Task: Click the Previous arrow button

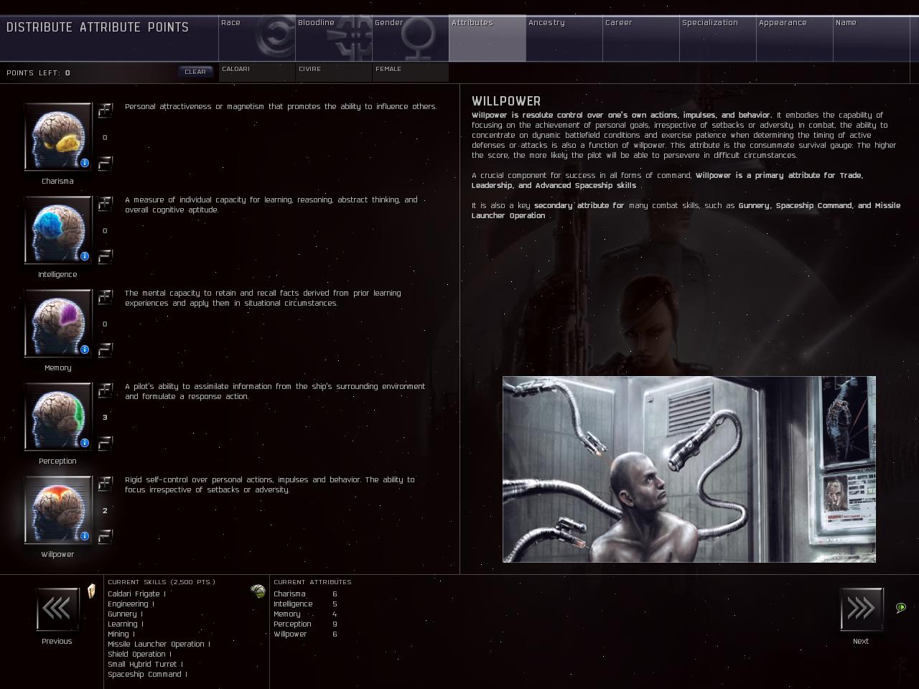Action: click(57, 609)
